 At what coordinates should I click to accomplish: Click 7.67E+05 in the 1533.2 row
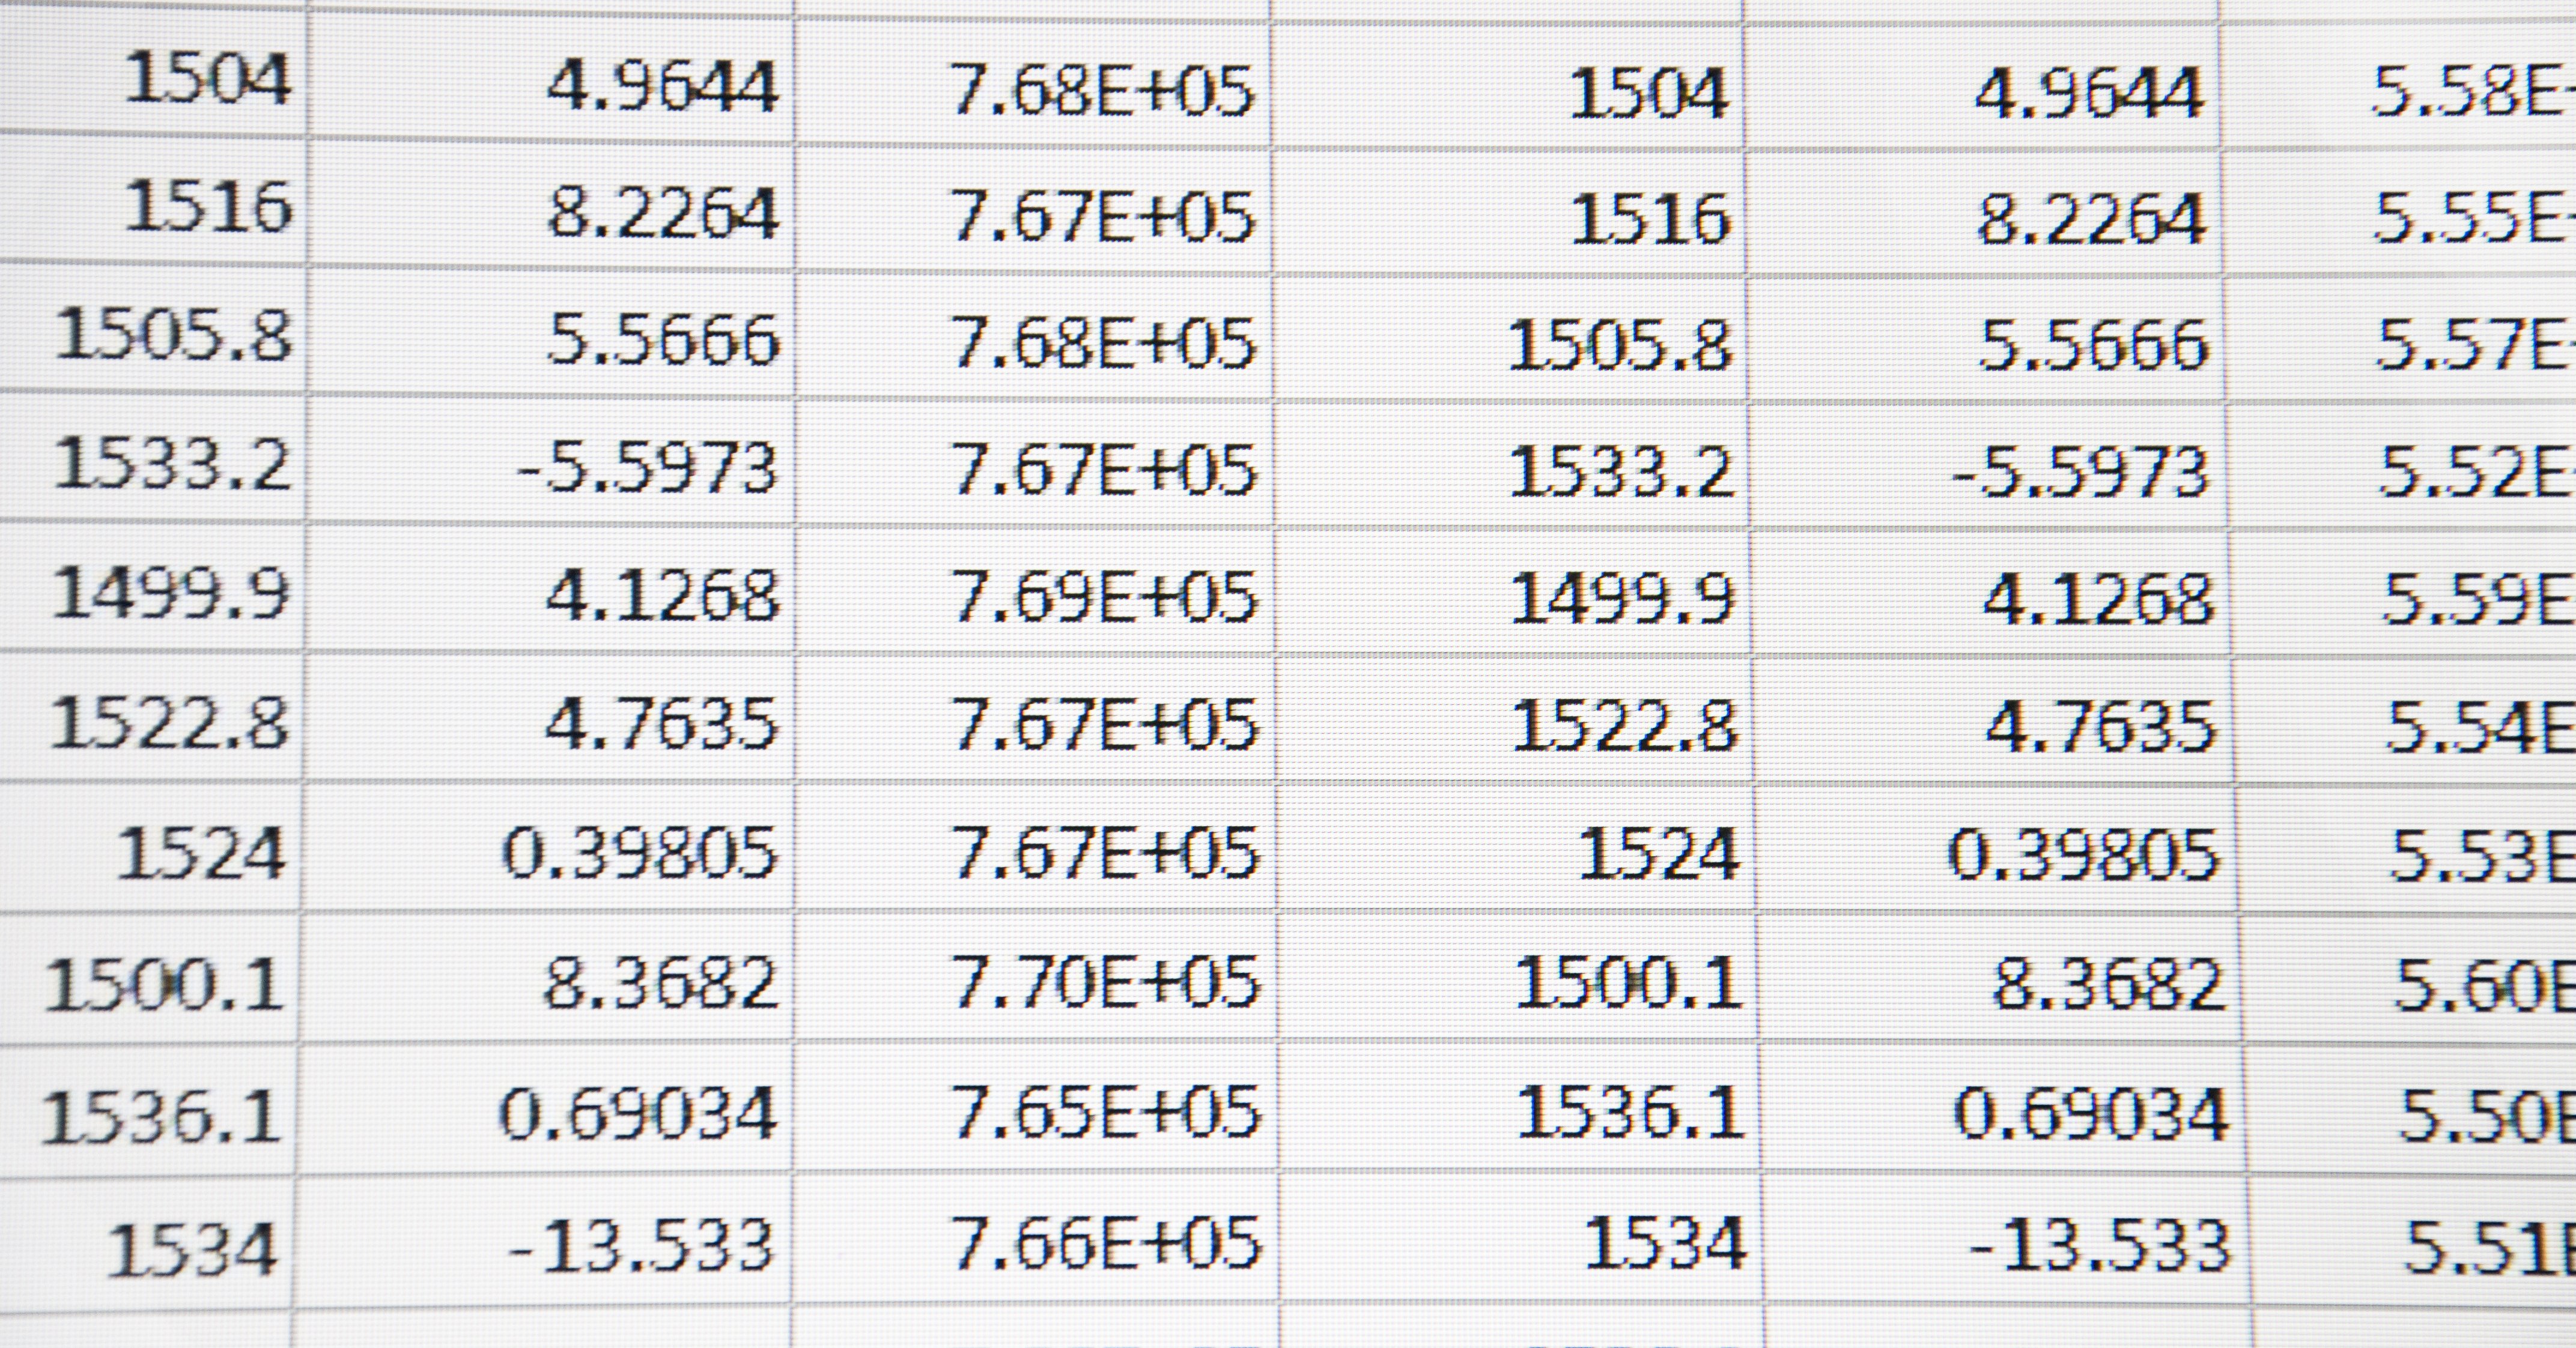click(1104, 470)
